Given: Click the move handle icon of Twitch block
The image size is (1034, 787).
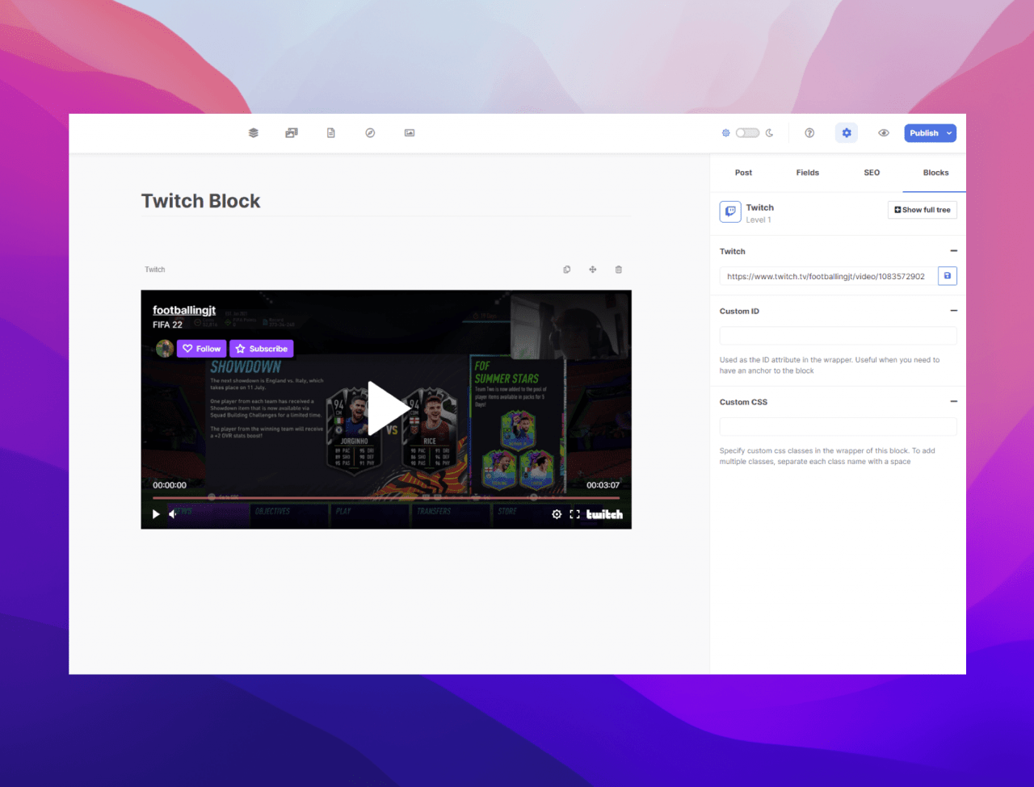Looking at the screenshot, I should click(x=592, y=270).
